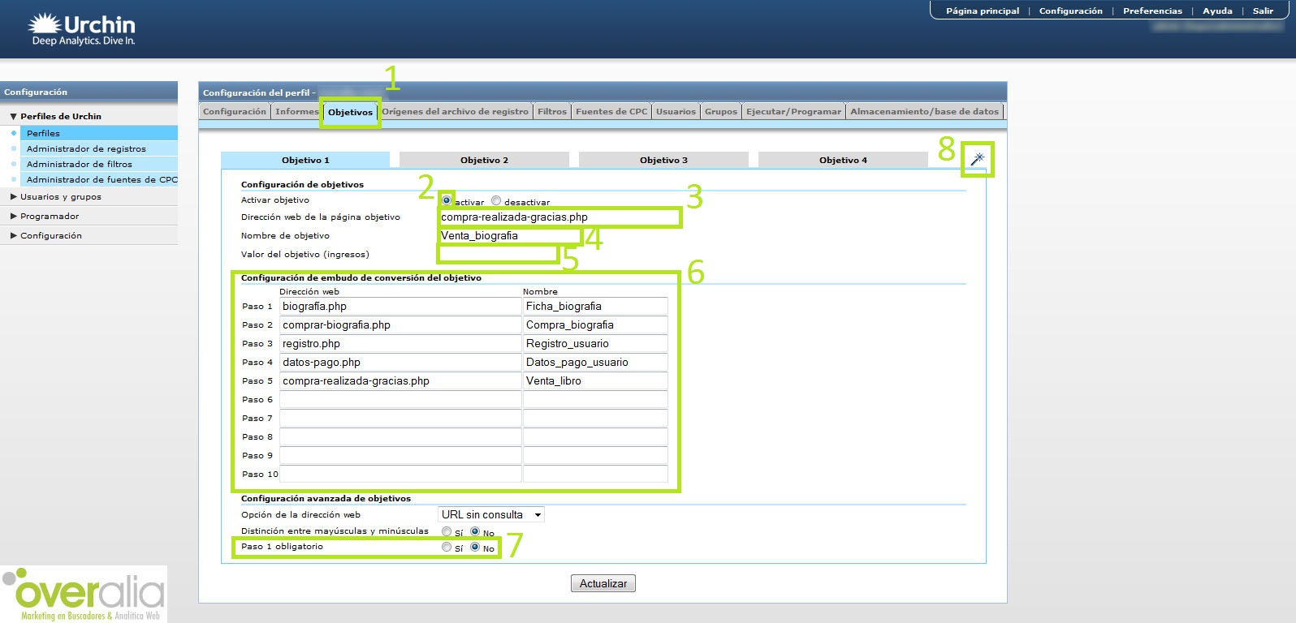This screenshot has width=1296, height=623.
Task: Expand the 'Programador' sidebar section
Action: tap(50, 217)
